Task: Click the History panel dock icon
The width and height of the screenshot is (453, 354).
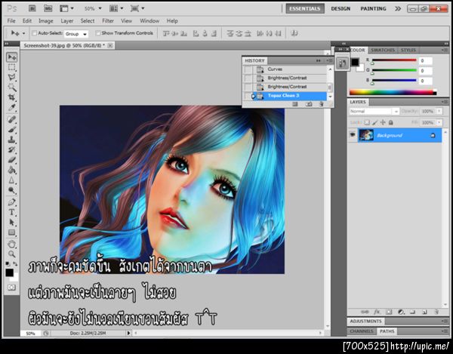Action: [x=342, y=63]
